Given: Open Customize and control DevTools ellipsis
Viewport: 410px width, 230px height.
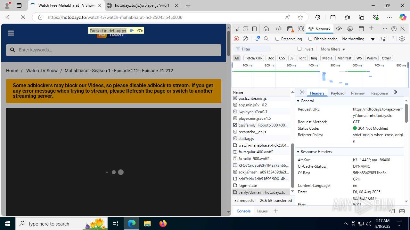Looking at the screenshot, I should 385,29.
